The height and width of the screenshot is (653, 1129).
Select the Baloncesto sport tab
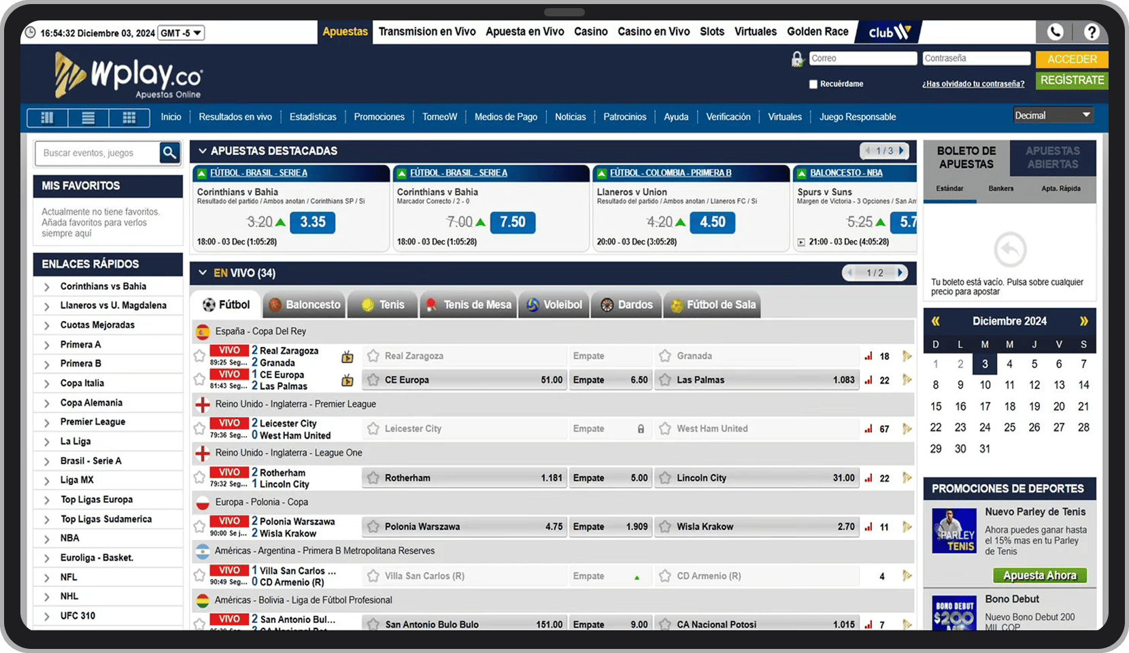[305, 305]
